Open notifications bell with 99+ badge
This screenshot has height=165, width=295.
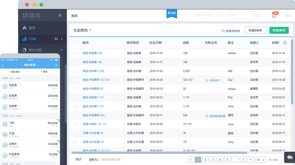pyautogui.click(x=274, y=16)
